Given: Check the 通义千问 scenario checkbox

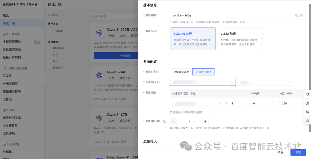Looking at the screenshot, I should click(50, 68).
